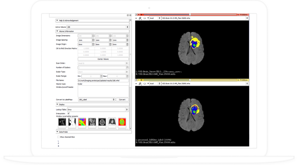Viewport: 298px width, 165px height.
Task: Select the lung window level preset icon
Action: pyautogui.click(x=111, y=122)
